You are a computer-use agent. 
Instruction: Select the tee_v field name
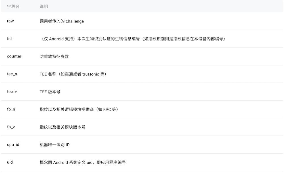tap(12, 92)
